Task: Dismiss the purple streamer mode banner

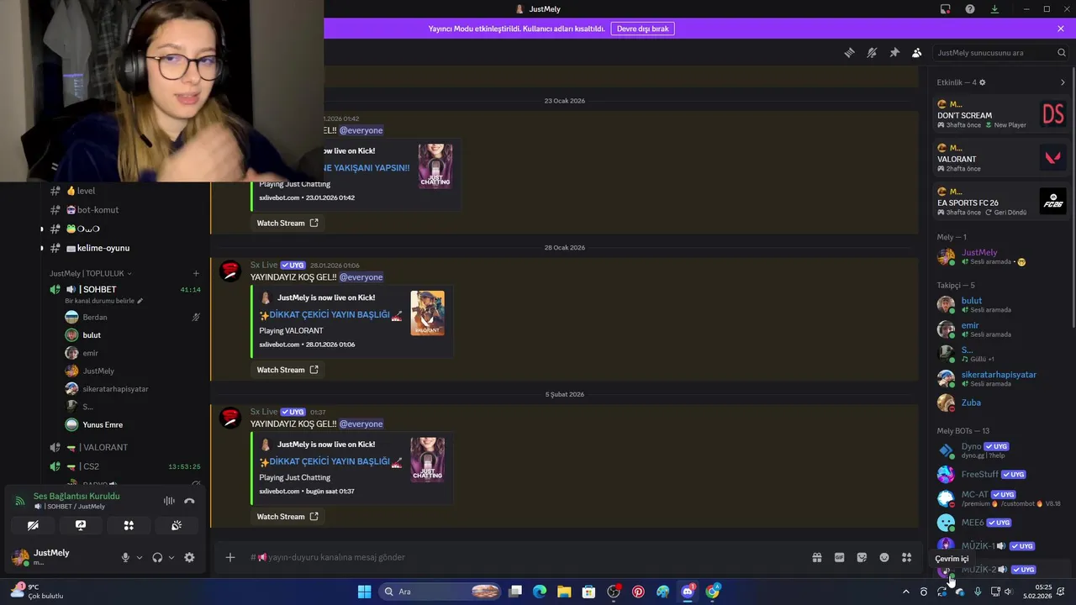Action: tap(1061, 29)
